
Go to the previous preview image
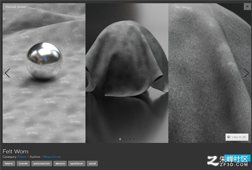[x=7, y=73]
